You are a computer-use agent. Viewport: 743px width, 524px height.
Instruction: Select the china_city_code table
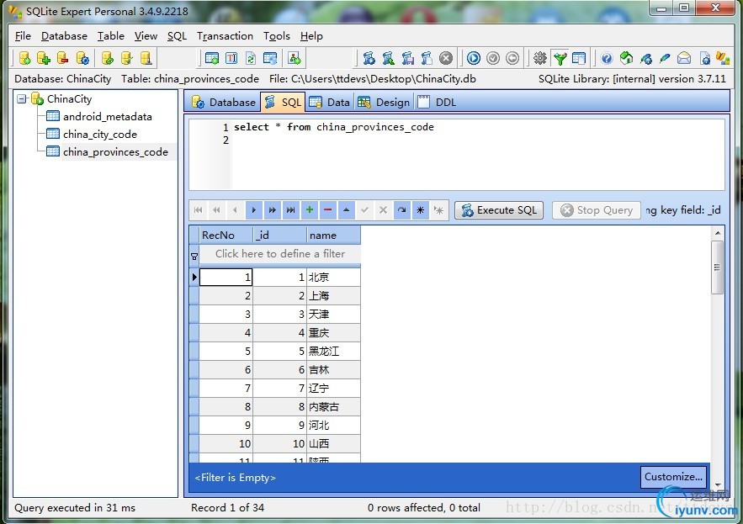click(x=99, y=134)
